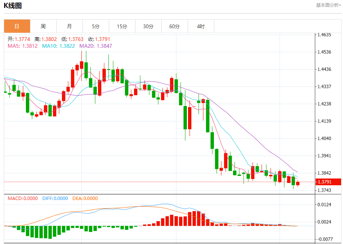This screenshot has width=343, height=244.
Task: Click the 收:1.3791 close price value
Action: (x=99, y=39)
